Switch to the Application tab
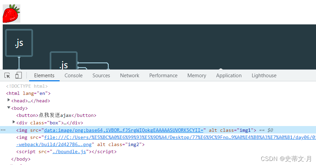This screenshot has width=316, height=165. (229, 76)
